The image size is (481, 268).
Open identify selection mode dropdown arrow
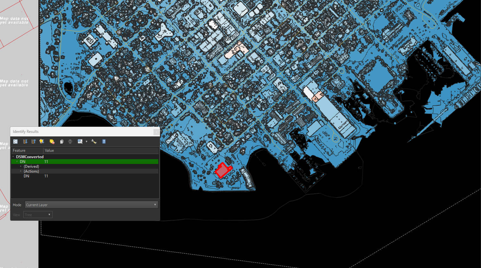[x=87, y=142]
